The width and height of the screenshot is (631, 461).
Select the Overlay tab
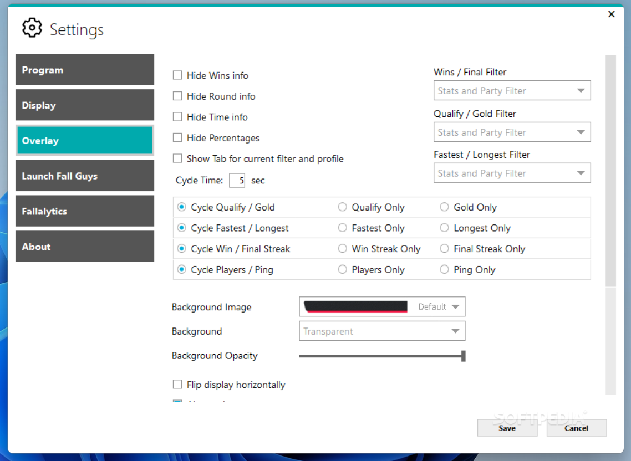pyautogui.click(x=84, y=140)
